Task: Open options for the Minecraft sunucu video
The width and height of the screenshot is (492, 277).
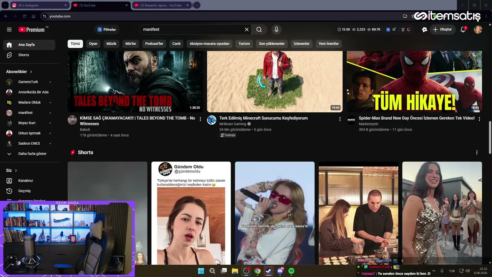Action: [x=340, y=119]
